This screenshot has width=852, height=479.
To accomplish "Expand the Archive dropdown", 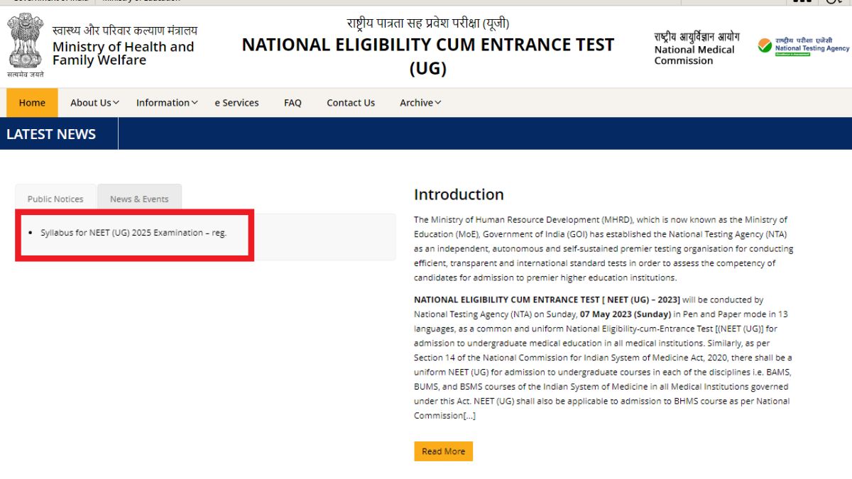I will click(419, 102).
